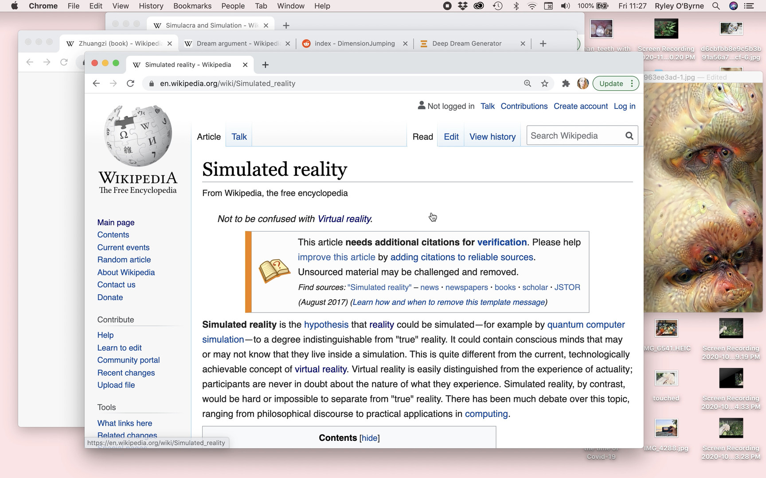Click the Wikipedia search magnifier icon

click(629, 136)
